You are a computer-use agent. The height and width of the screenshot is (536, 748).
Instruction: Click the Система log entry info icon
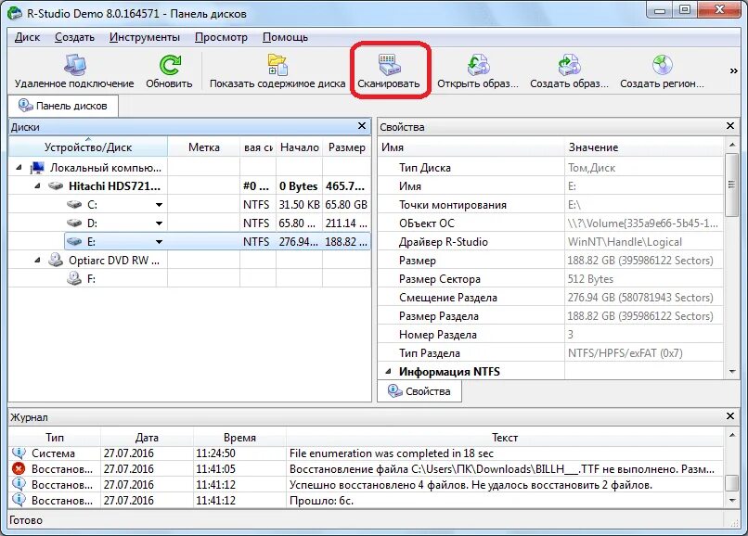click(x=19, y=453)
